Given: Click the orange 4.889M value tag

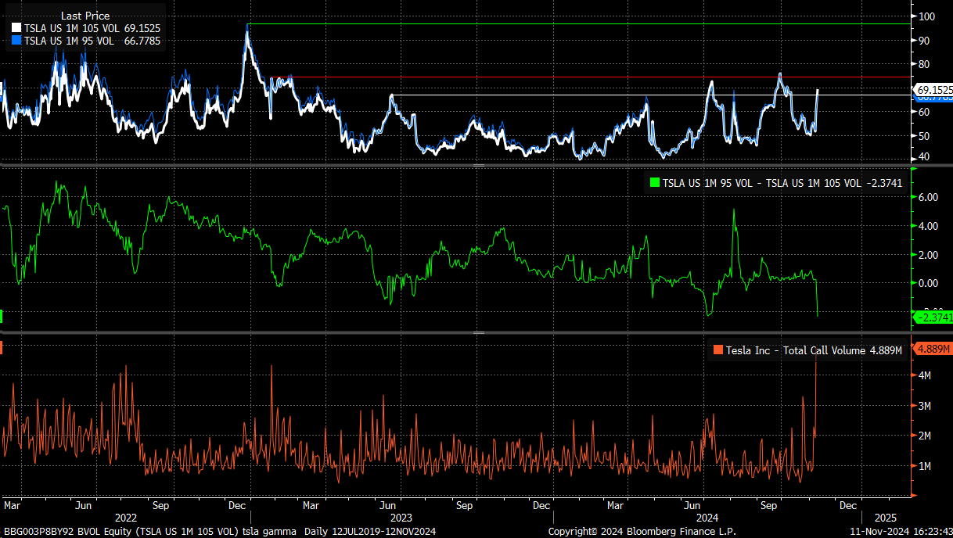Looking at the screenshot, I should 933,349.
